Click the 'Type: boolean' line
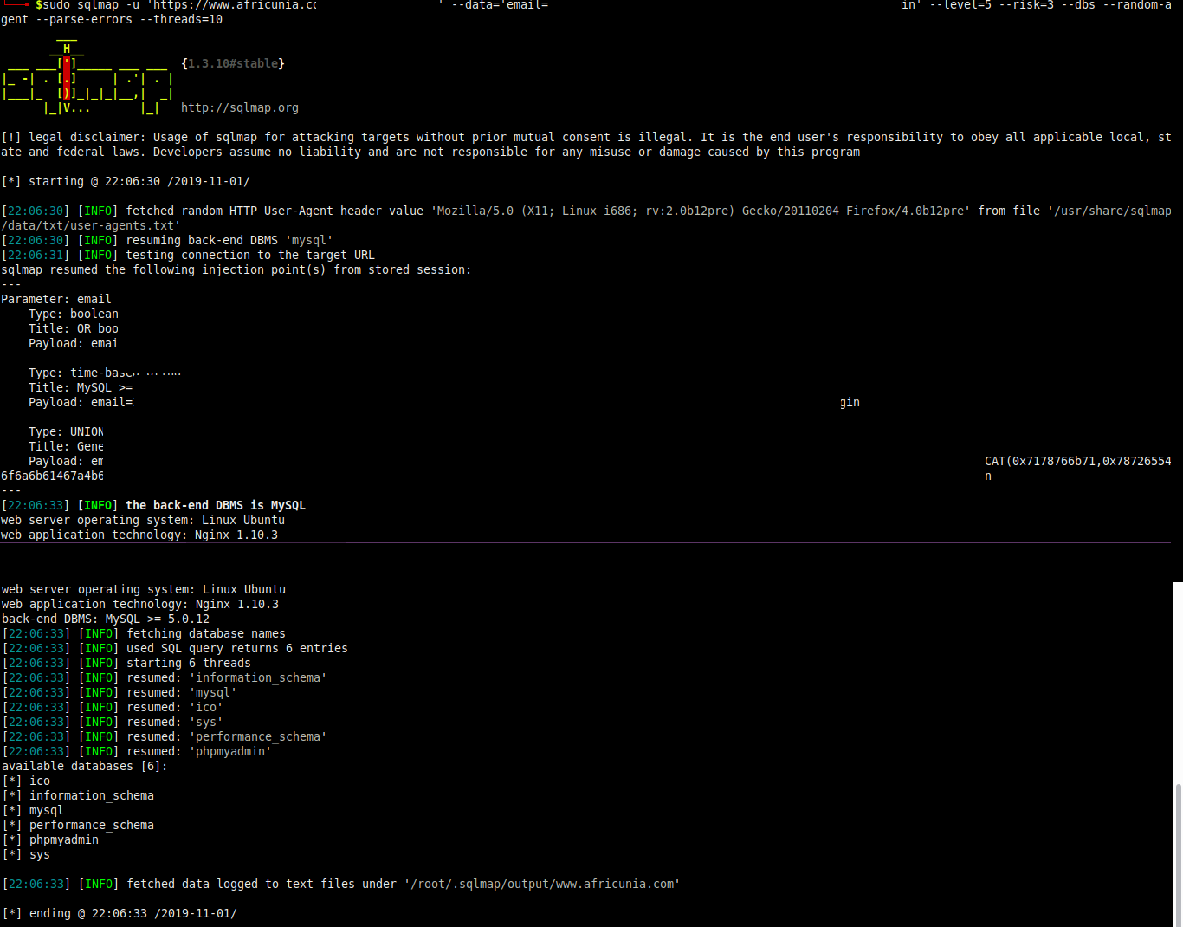The image size is (1183, 927). [x=74, y=314]
